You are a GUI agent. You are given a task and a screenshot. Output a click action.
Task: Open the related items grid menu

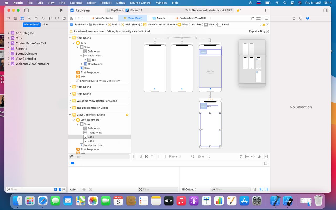(x=72, y=18)
